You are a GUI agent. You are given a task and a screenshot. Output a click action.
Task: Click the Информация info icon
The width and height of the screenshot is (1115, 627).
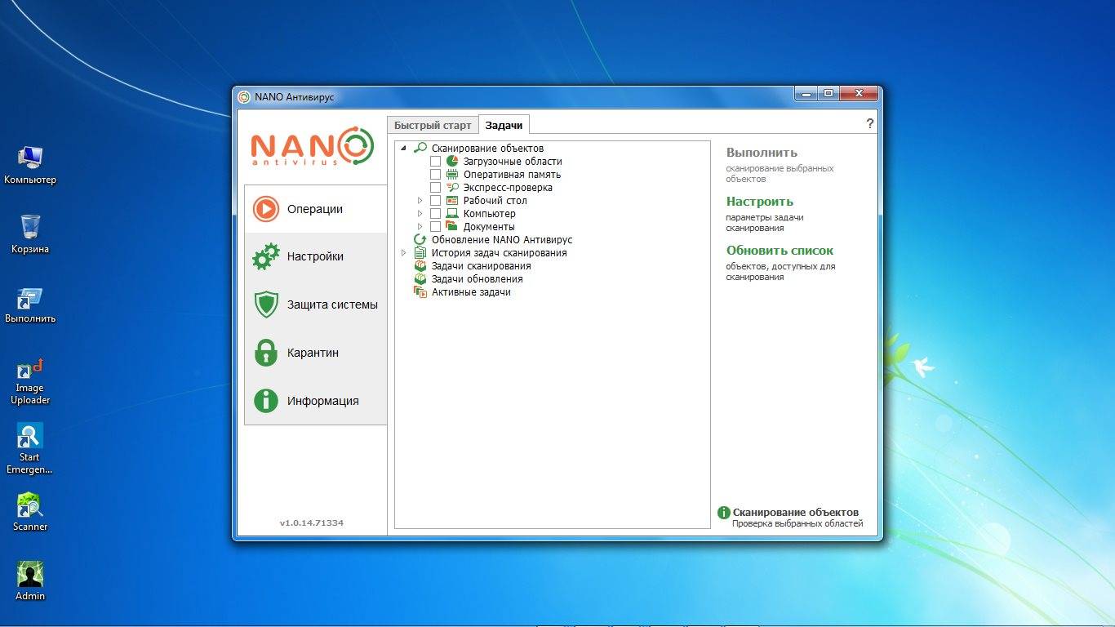[x=266, y=401]
